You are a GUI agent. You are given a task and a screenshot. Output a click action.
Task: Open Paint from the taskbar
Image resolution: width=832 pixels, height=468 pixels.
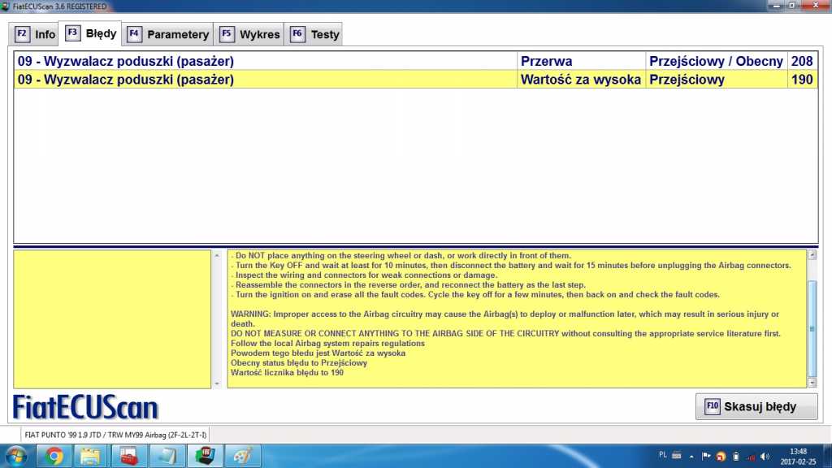tap(241, 456)
